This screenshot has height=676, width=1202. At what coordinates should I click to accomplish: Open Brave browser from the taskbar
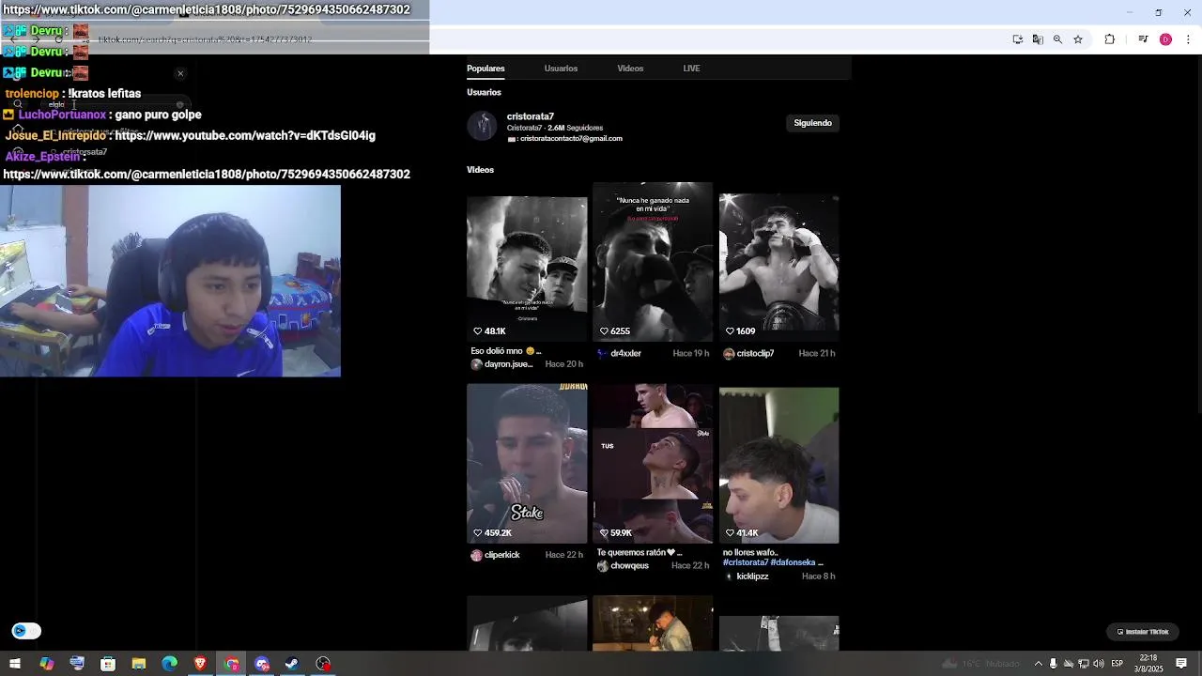[x=200, y=664]
